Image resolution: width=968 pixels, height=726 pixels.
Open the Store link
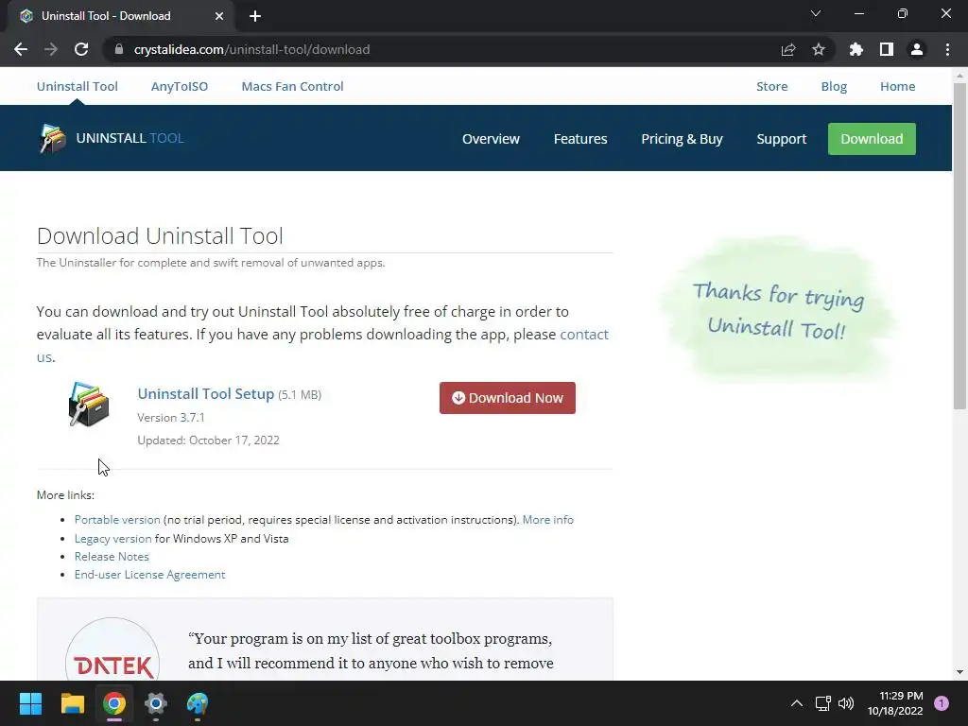click(x=772, y=86)
